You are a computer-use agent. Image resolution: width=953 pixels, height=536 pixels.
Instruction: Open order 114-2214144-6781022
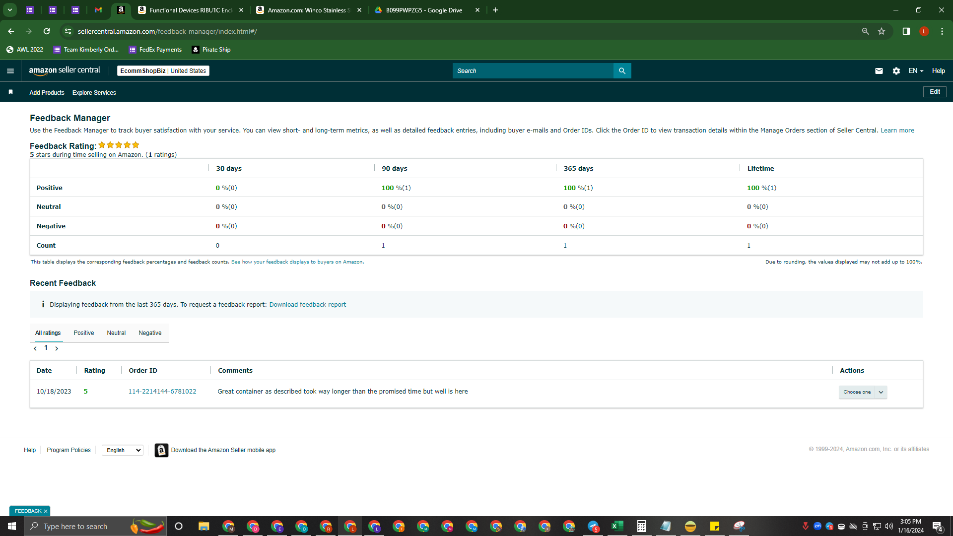click(162, 392)
